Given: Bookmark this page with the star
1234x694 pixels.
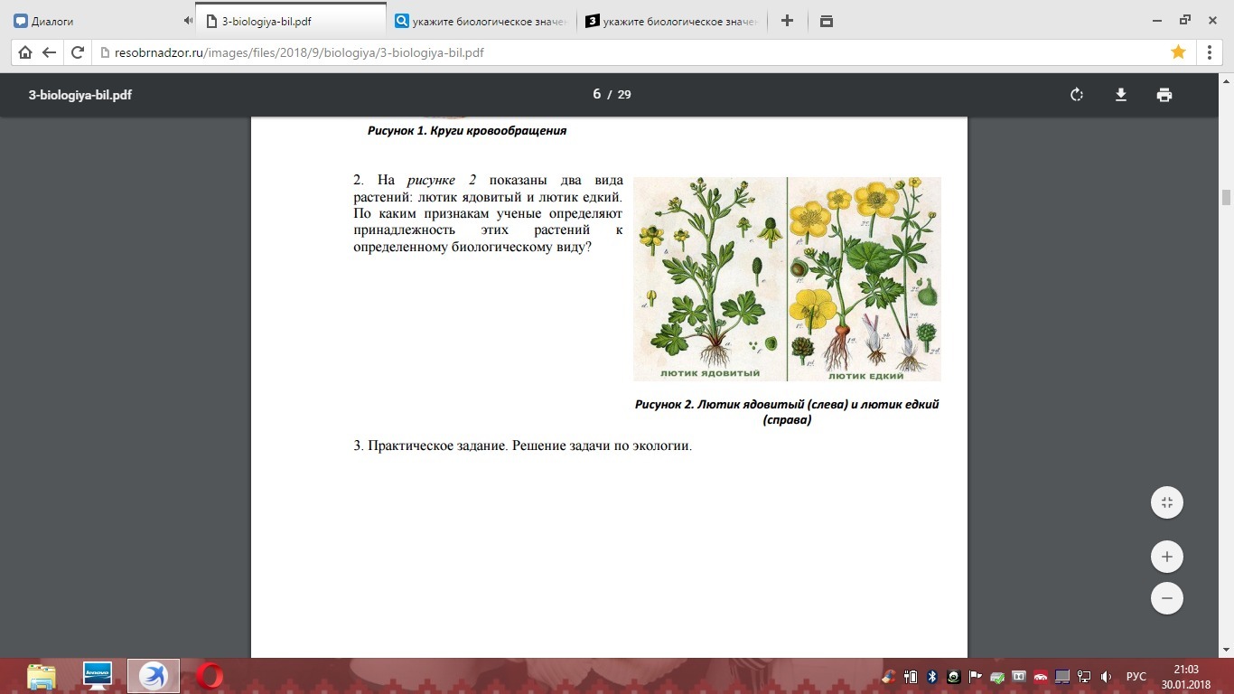Looking at the screenshot, I should click(x=1179, y=52).
